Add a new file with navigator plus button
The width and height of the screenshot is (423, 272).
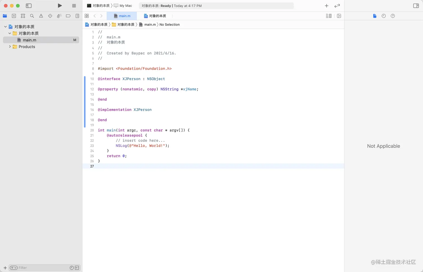pyautogui.click(x=5, y=268)
